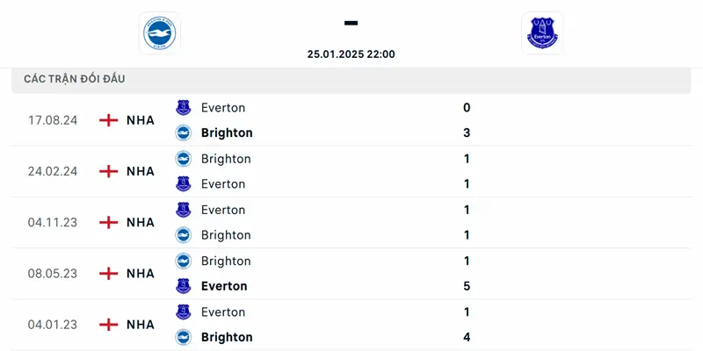The image size is (703, 351).
Task: Click England flag for the 04.11.23 match
Action: point(108,222)
